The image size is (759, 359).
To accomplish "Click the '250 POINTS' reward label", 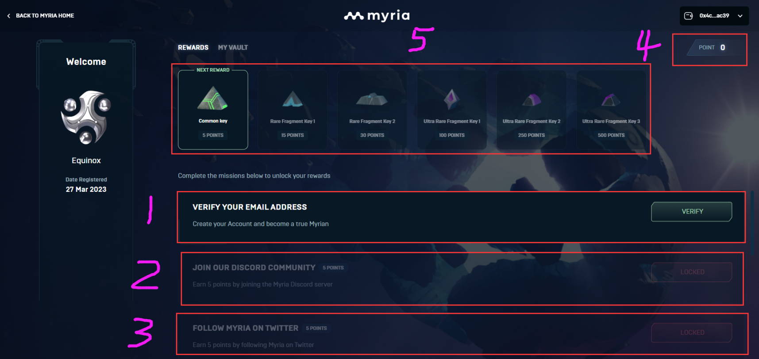I will [532, 135].
